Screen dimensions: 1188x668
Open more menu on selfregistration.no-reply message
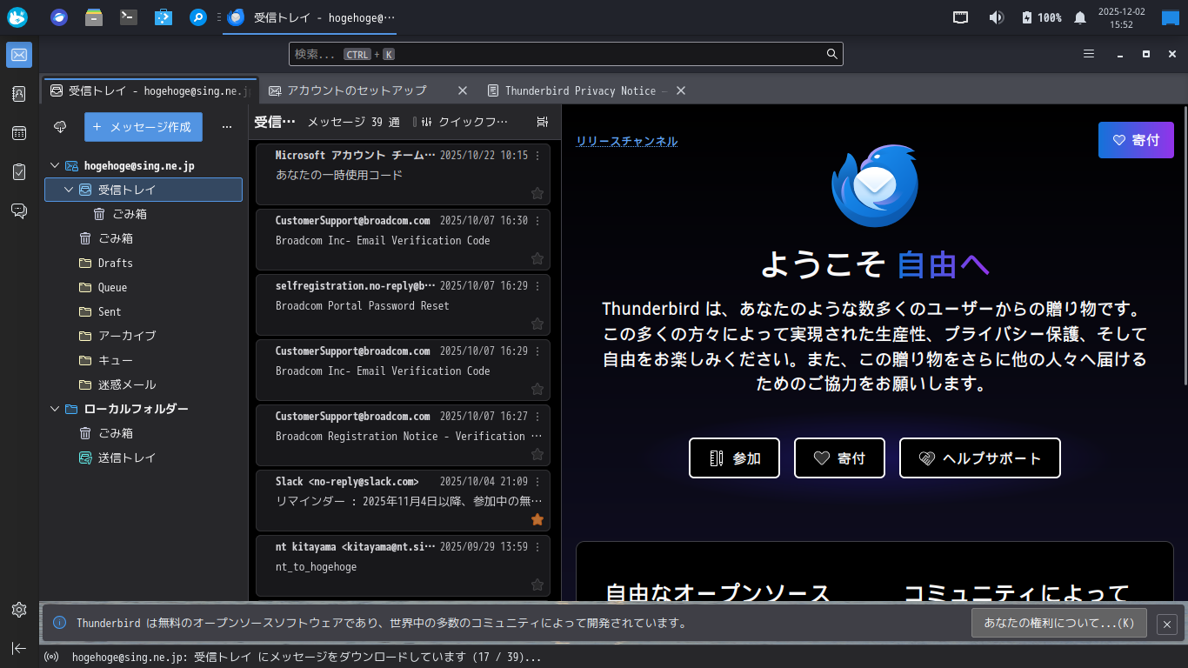tap(537, 286)
